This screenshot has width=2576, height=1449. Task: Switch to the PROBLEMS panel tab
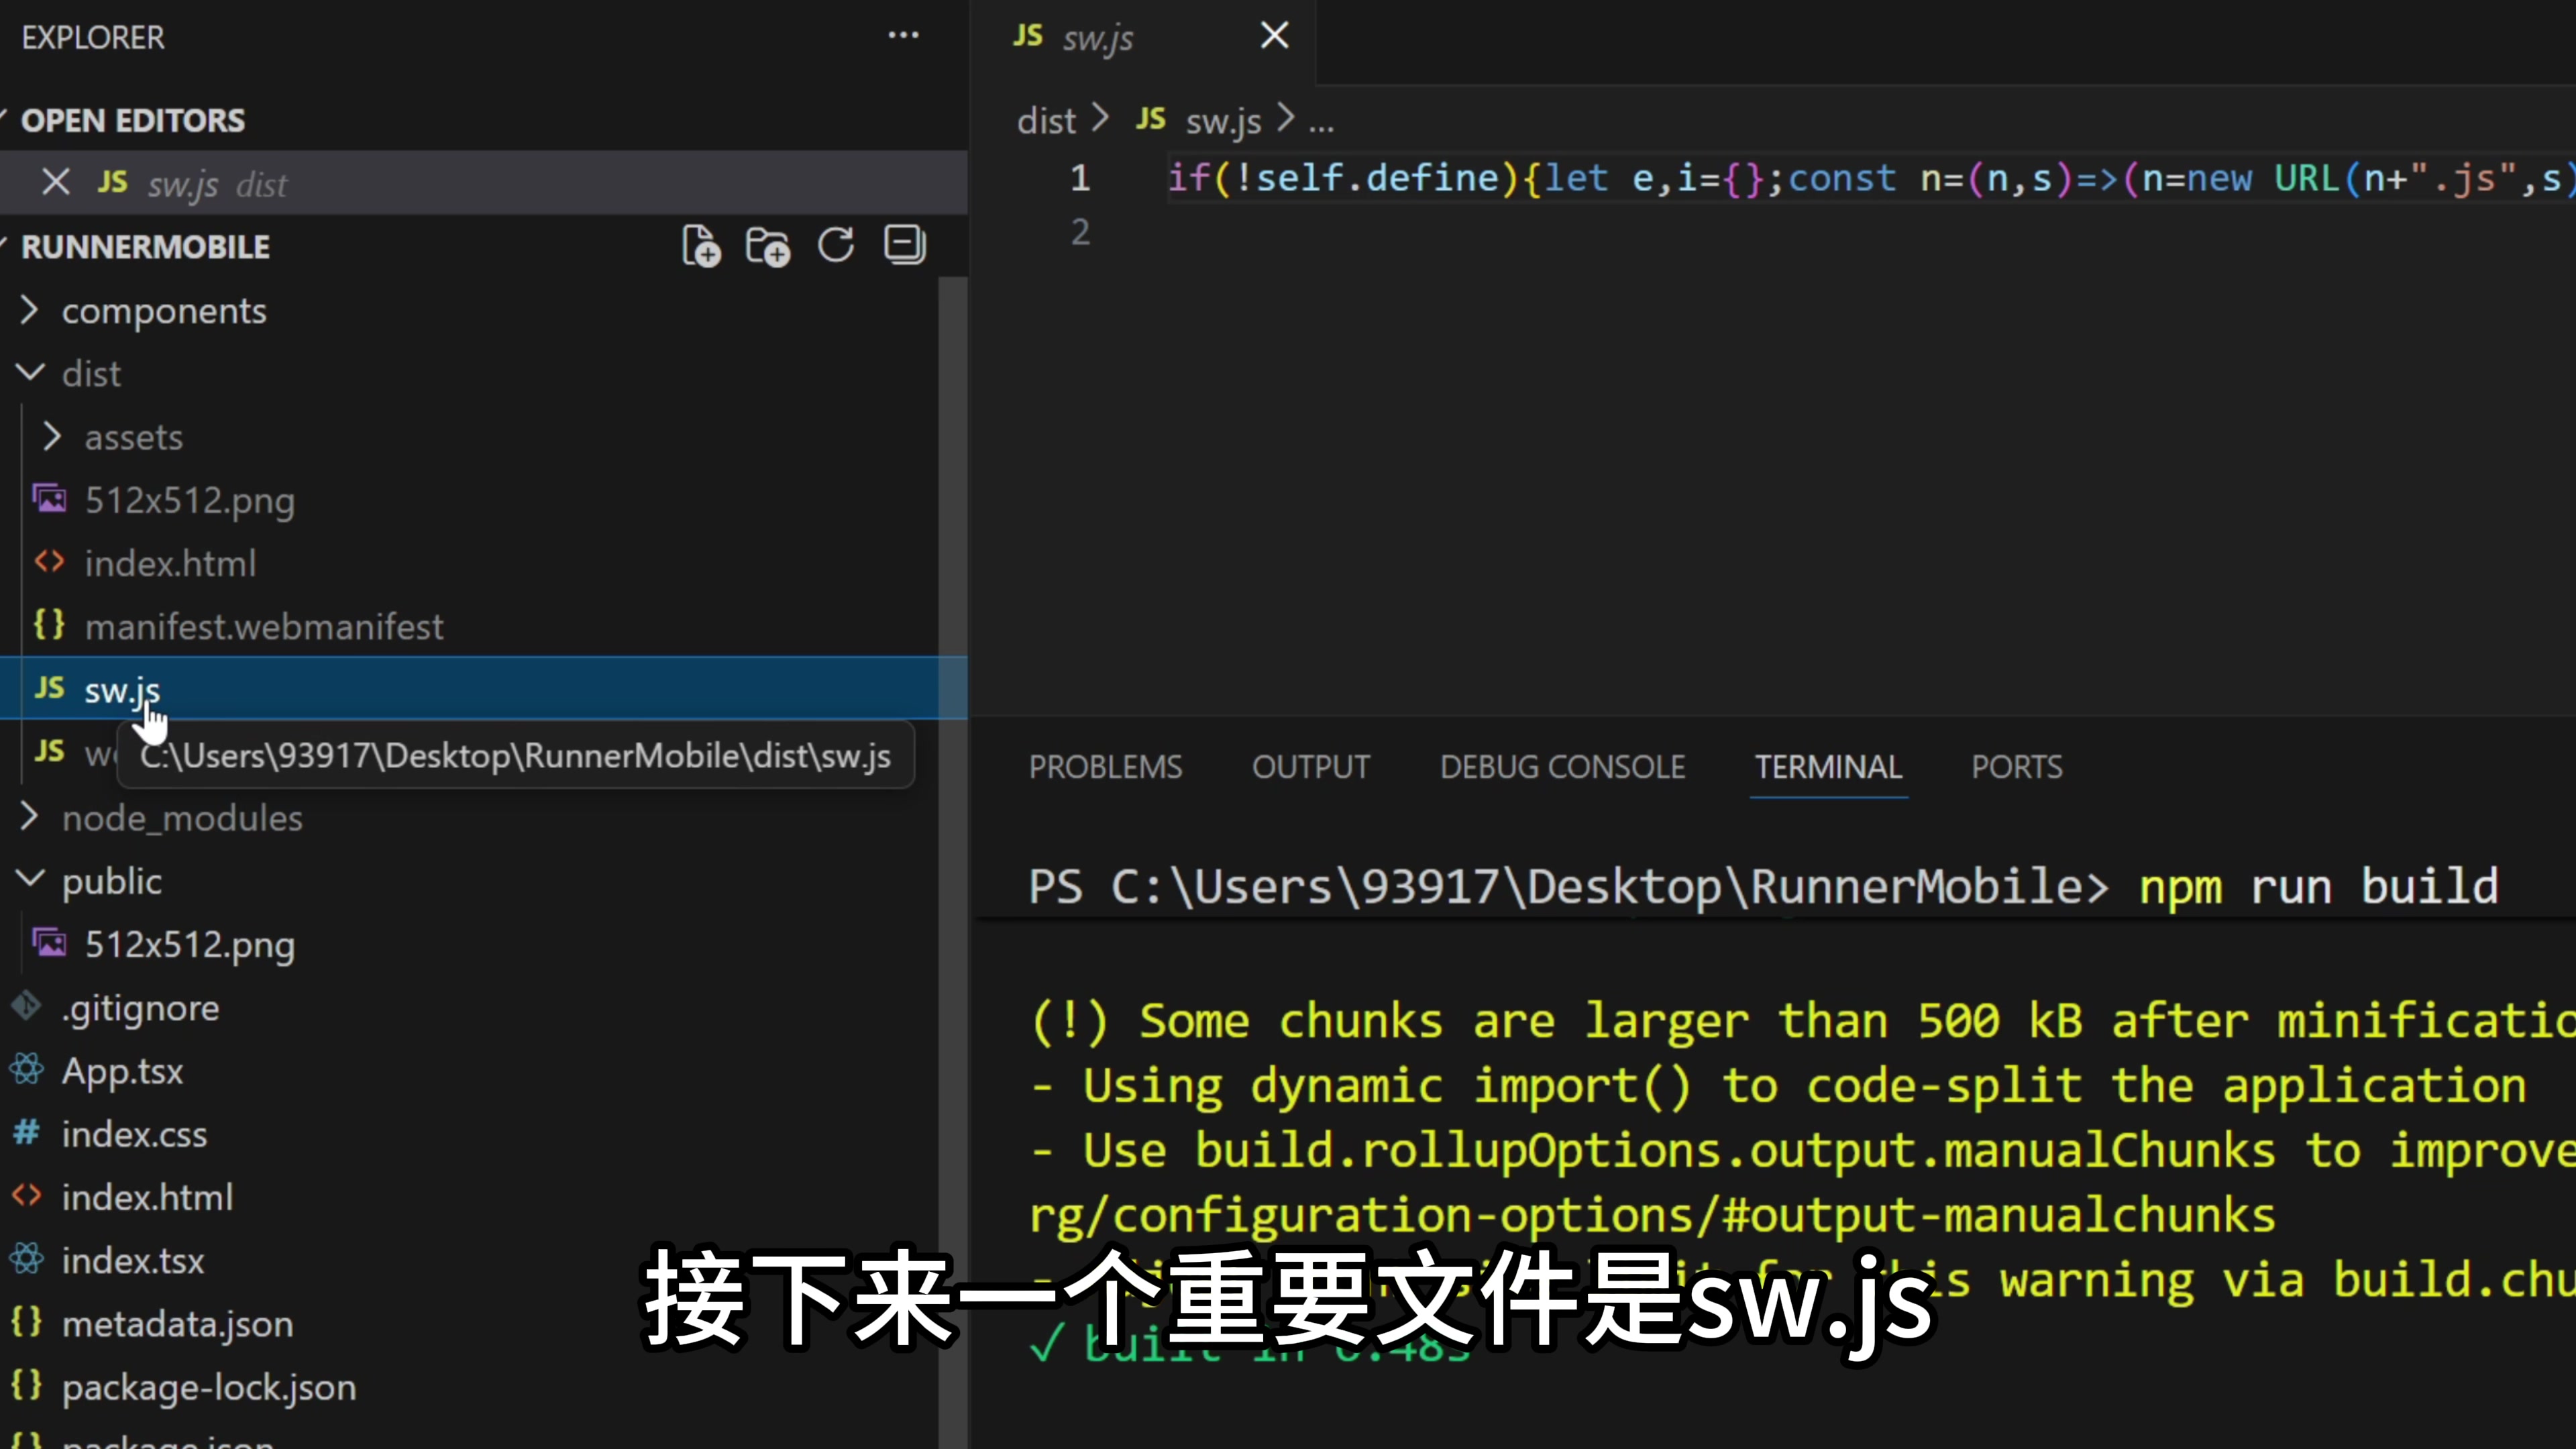(1105, 767)
